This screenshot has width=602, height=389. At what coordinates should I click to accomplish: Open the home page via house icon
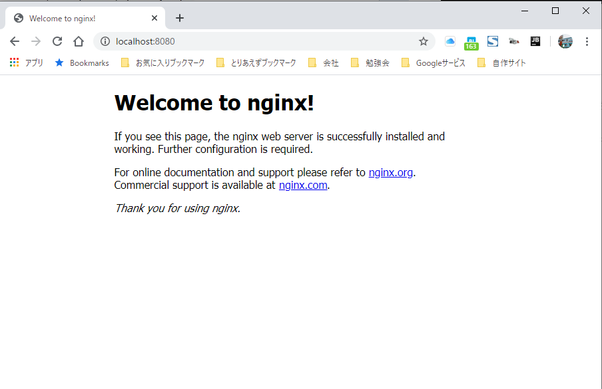pos(79,41)
